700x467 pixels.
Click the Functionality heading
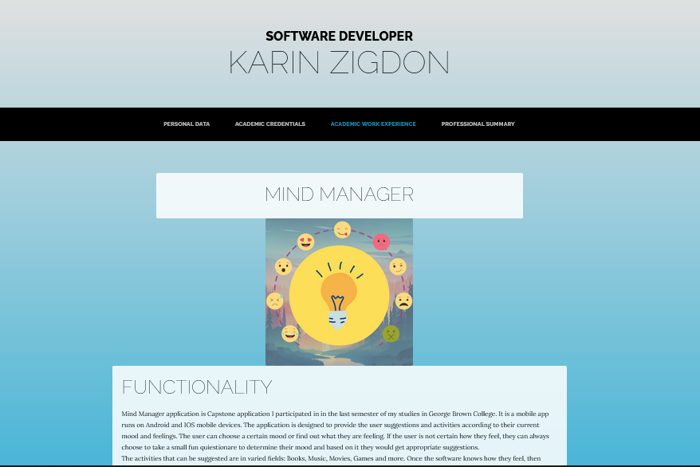coord(196,387)
